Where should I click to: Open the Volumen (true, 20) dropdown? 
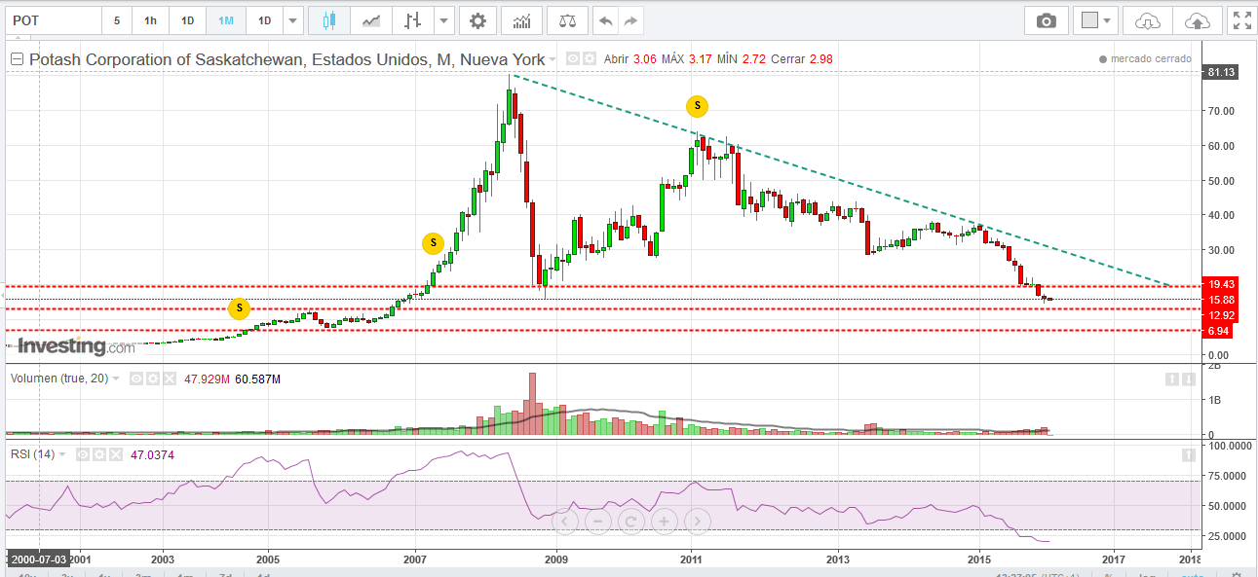(x=116, y=379)
